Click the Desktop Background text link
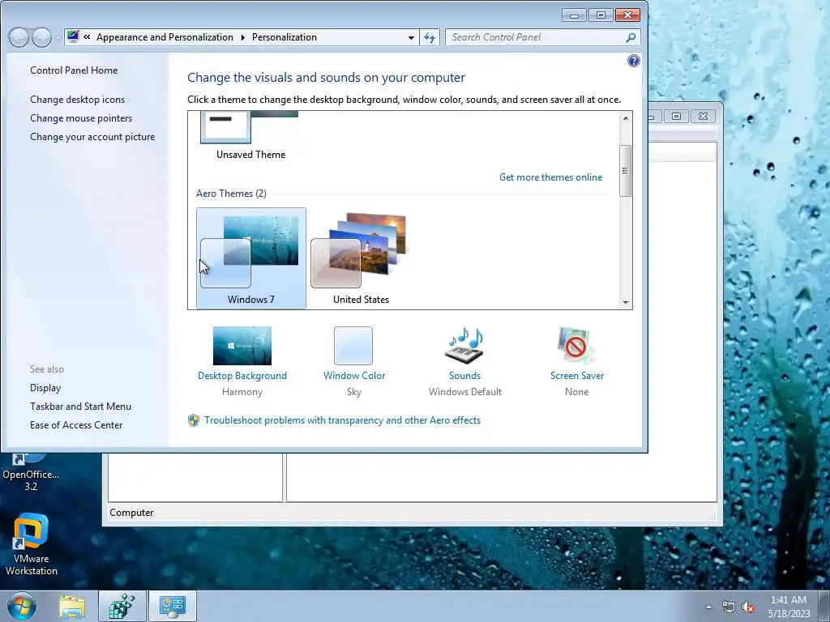Image resolution: width=830 pixels, height=622 pixels. click(242, 376)
